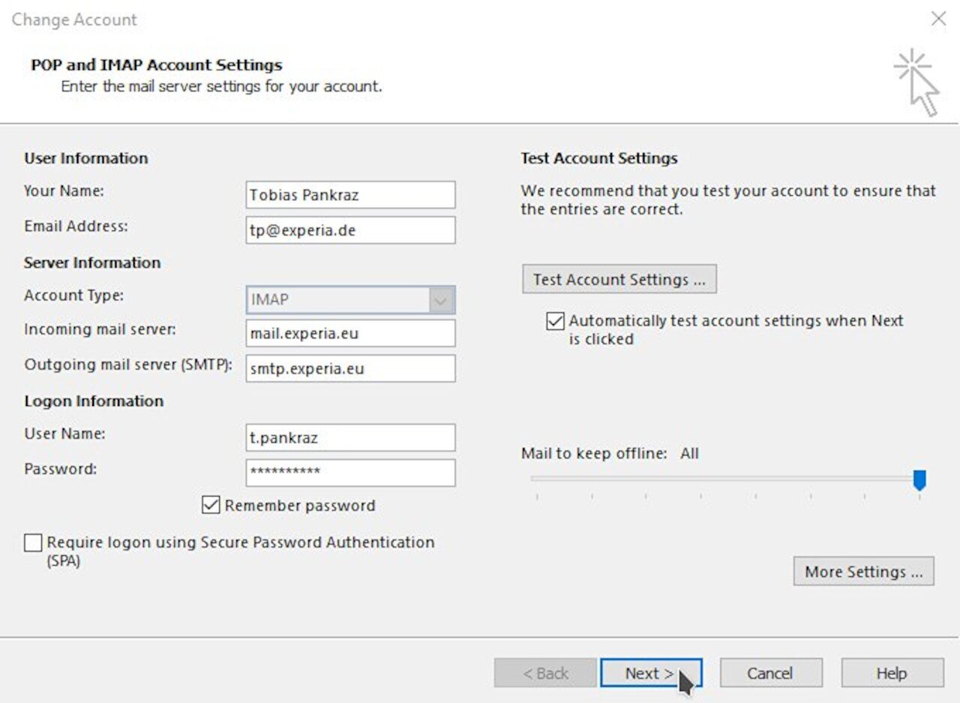Image resolution: width=960 pixels, height=703 pixels.
Task: Enable Require logon using Secure Password Authentication
Action: click(x=33, y=542)
